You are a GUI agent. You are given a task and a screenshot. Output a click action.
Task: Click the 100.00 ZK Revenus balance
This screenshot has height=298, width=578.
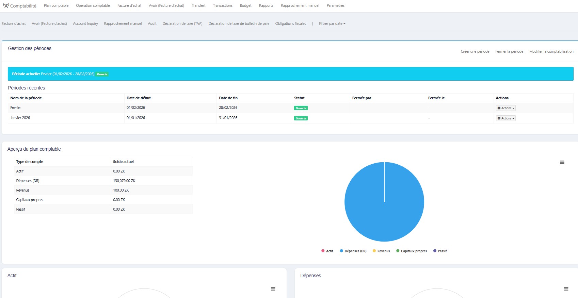click(121, 191)
